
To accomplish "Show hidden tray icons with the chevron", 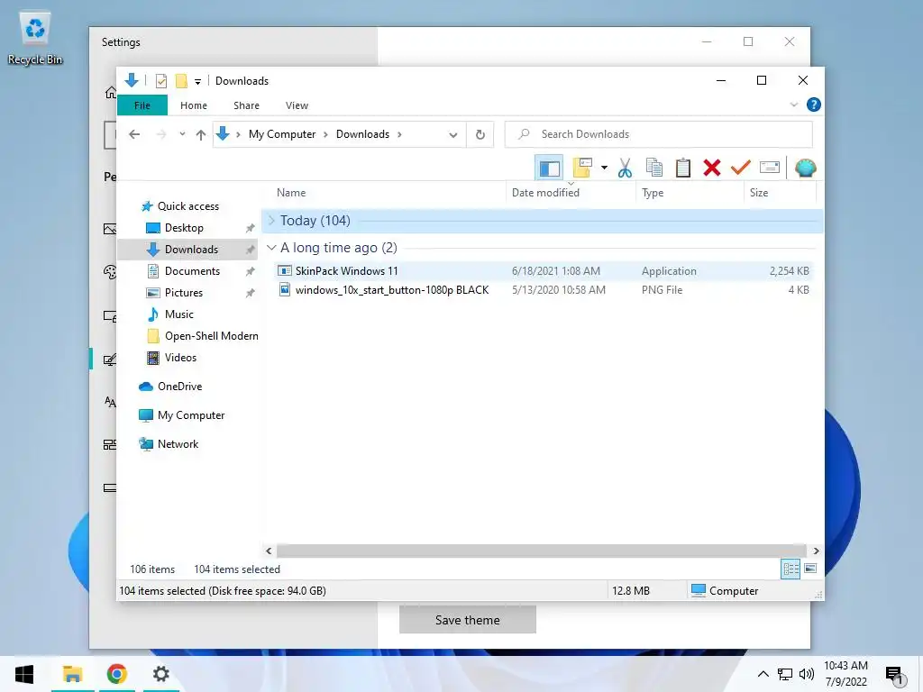I will [763, 674].
